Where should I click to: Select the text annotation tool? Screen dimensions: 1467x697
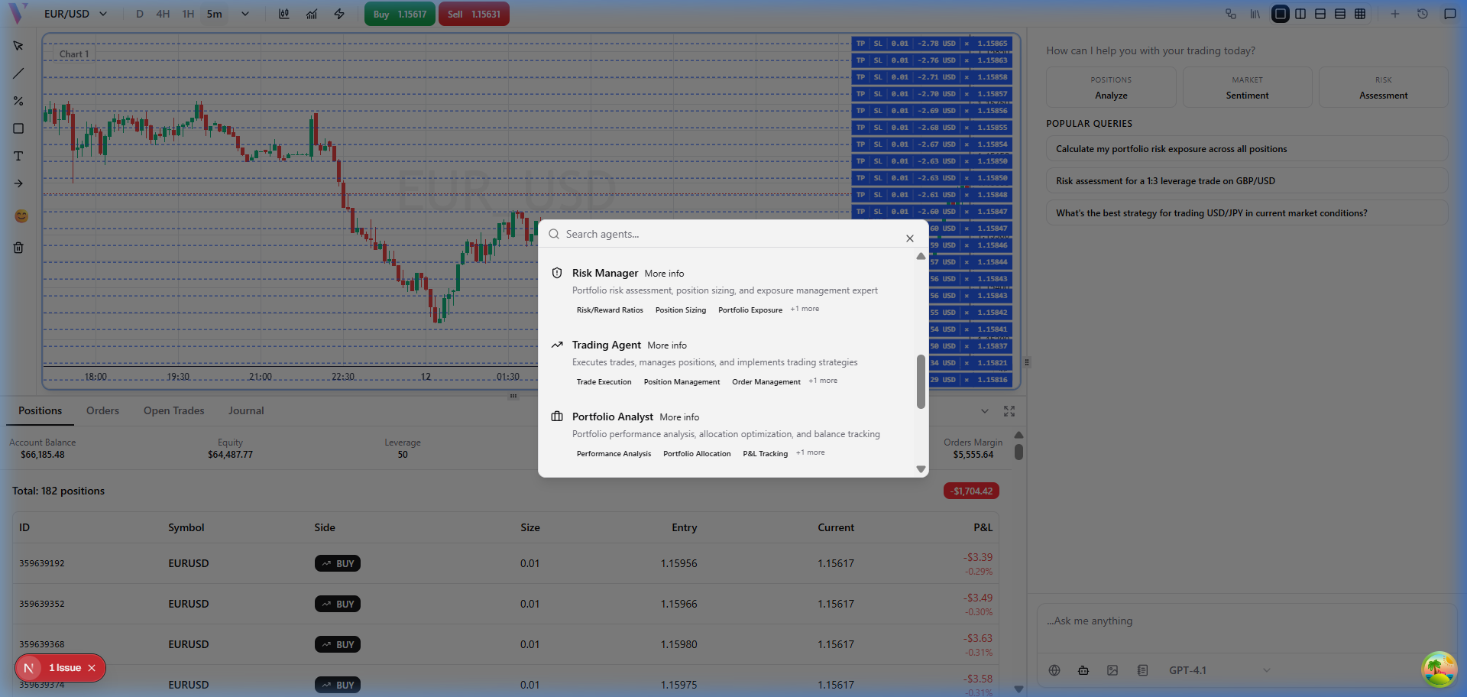click(18, 156)
